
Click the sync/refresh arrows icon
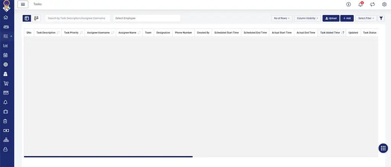click(x=373, y=4)
